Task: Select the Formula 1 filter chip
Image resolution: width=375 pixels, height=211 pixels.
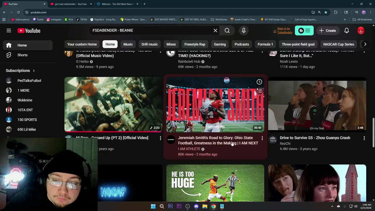Action: pos(265,44)
